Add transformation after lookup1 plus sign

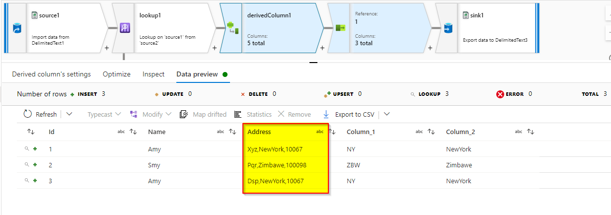click(214, 48)
